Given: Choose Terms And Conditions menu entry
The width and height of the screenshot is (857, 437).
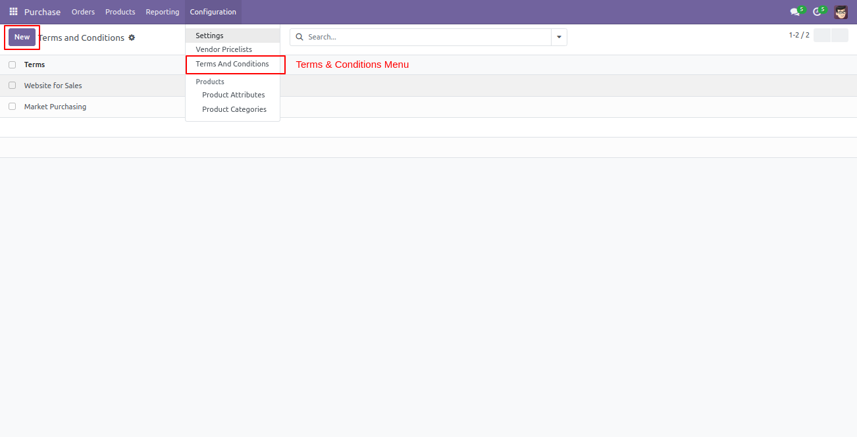Looking at the screenshot, I should (233, 64).
